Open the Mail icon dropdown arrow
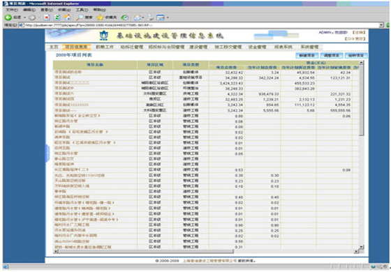 click(143, 17)
